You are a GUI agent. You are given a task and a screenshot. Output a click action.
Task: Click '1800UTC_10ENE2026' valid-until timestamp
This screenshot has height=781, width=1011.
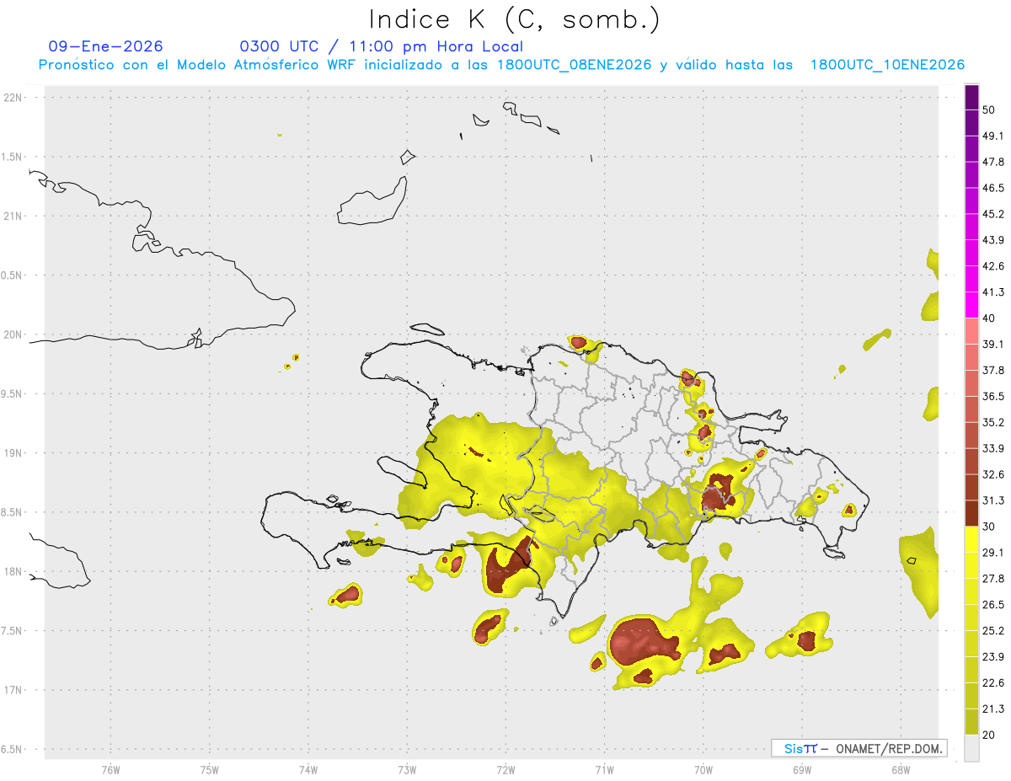coord(887,65)
